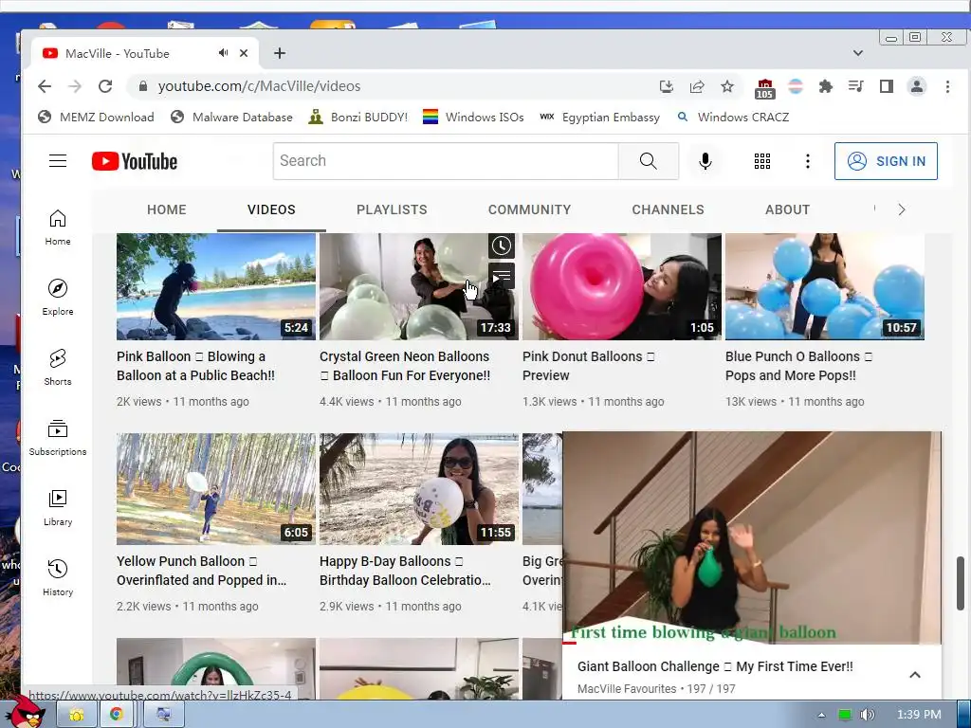Open Blue Punch O Balloons thumbnail
971x728 pixels.
coord(825,286)
